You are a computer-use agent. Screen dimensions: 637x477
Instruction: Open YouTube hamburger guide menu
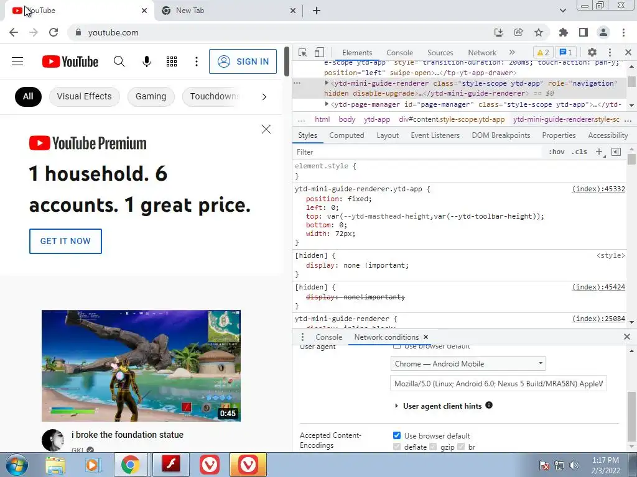[x=17, y=61]
